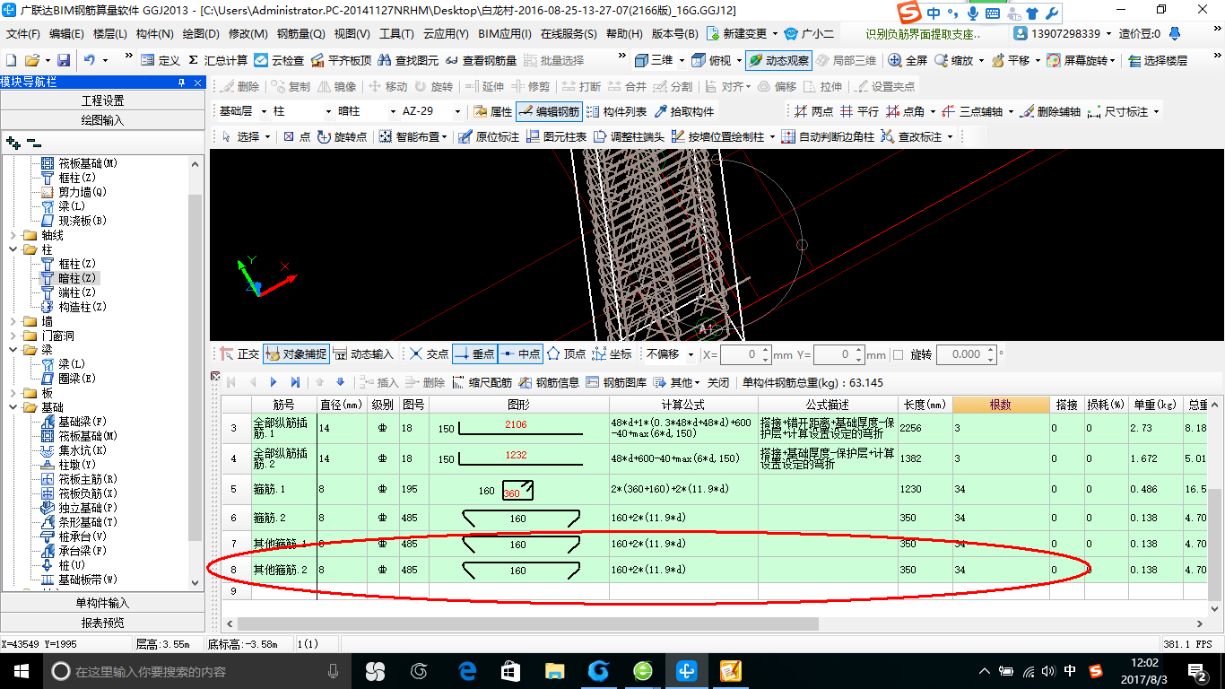Viewport: 1225px width, 689px height.
Task: Click the Undo arrow icon
Action: (91, 60)
